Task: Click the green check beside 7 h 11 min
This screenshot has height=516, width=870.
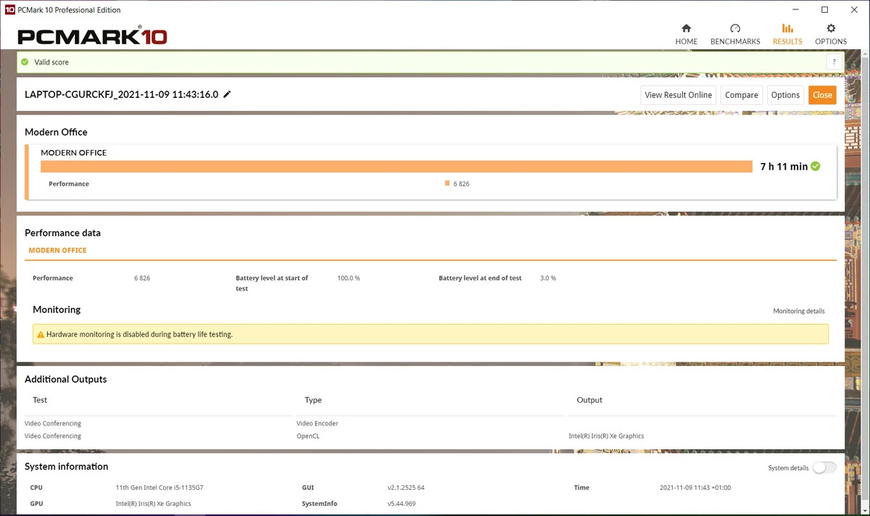Action: (x=816, y=167)
